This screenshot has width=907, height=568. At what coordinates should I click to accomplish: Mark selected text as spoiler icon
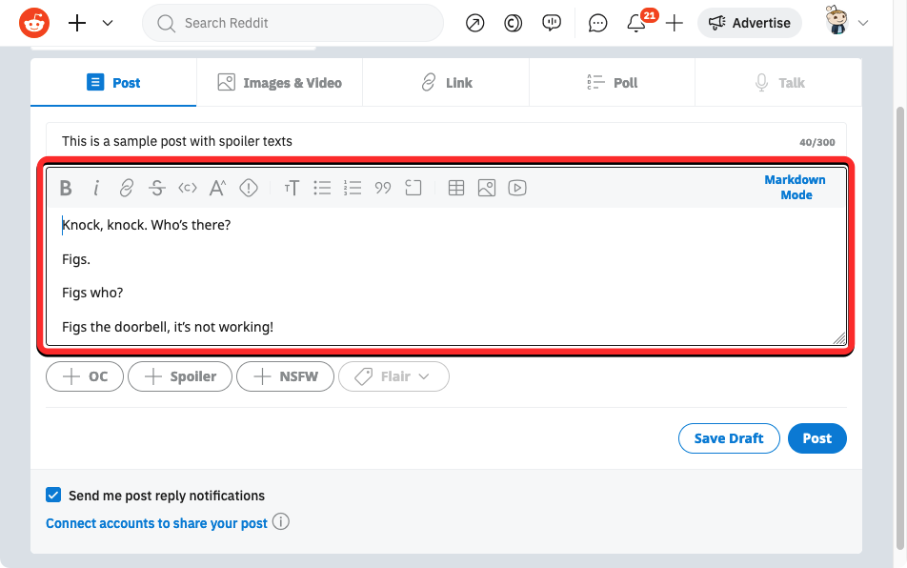click(249, 188)
